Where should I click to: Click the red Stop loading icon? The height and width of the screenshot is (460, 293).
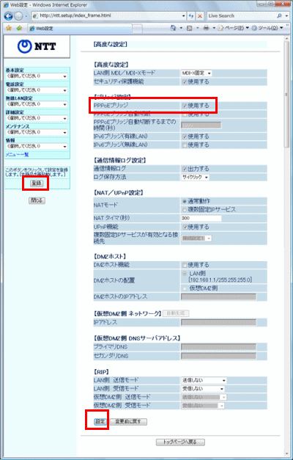coord(200,16)
